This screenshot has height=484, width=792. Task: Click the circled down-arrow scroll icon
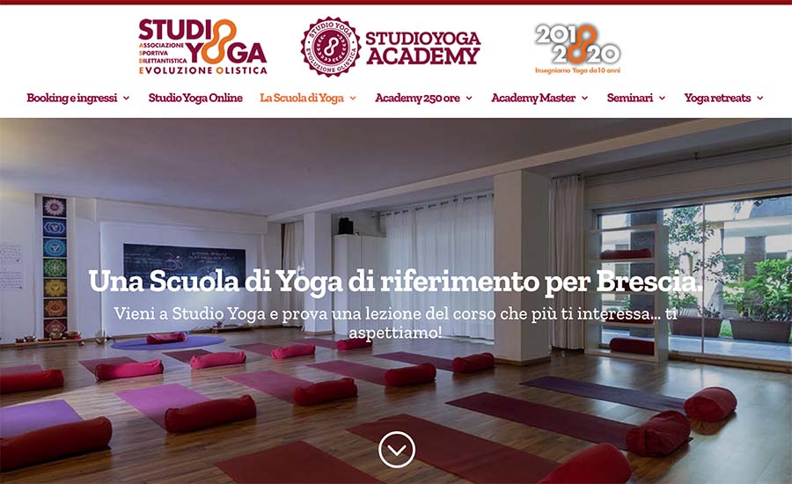tap(397, 449)
